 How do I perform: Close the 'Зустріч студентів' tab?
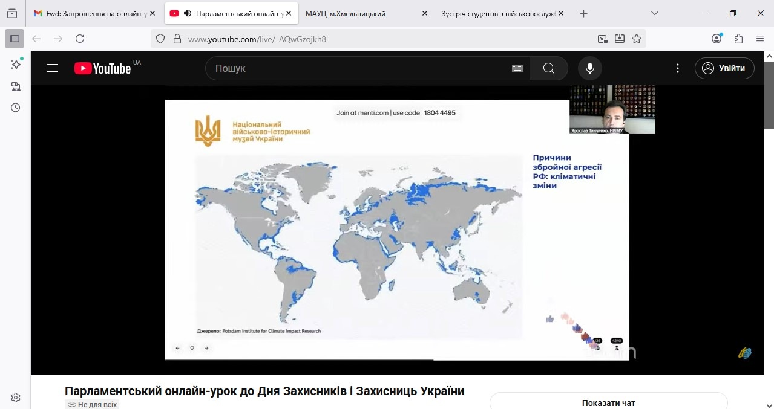[x=560, y=13]
